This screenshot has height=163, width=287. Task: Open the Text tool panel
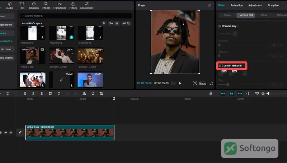coord(22,5)
